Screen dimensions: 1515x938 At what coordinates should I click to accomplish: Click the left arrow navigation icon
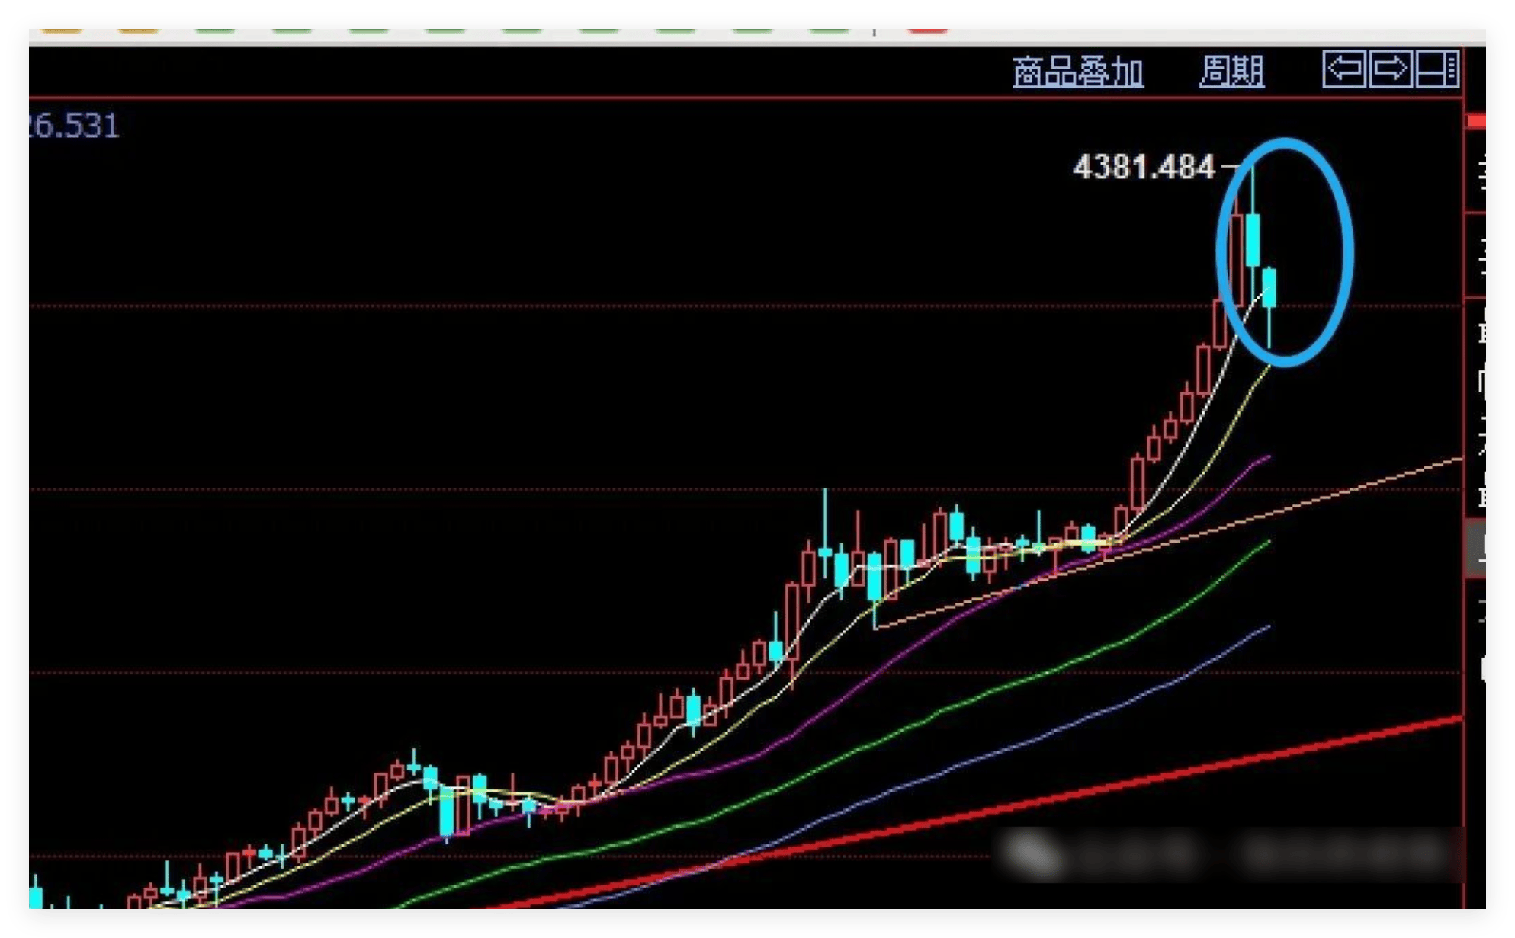(x=1343, y=70)
